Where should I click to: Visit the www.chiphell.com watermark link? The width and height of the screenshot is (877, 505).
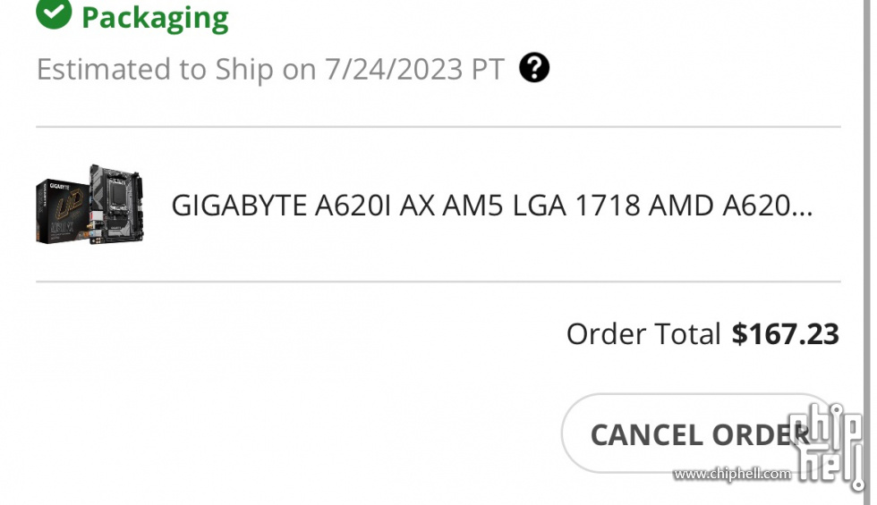coord(732,475)
